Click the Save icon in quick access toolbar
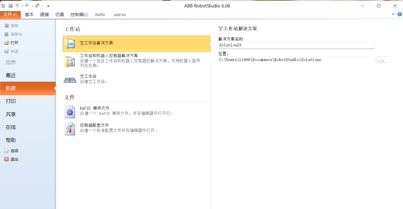Viewport: 403px width, 209px height. pyautogui.click(x=10, y=6)
